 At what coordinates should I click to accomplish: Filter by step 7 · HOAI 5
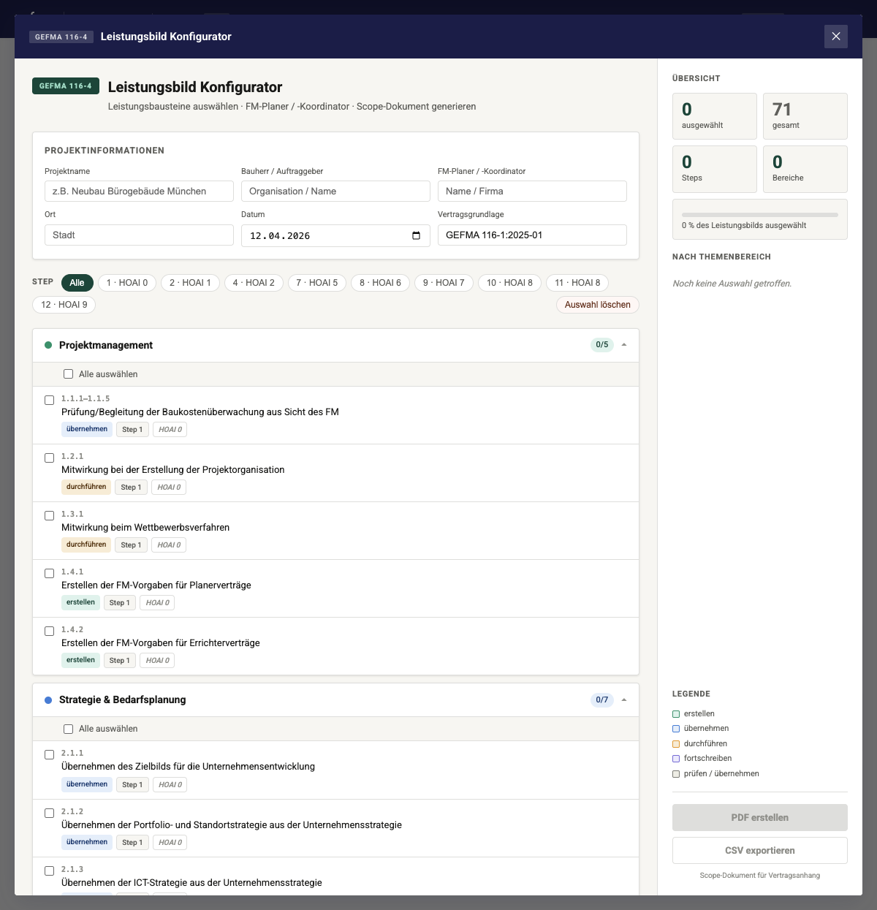(x=317, y=283)
